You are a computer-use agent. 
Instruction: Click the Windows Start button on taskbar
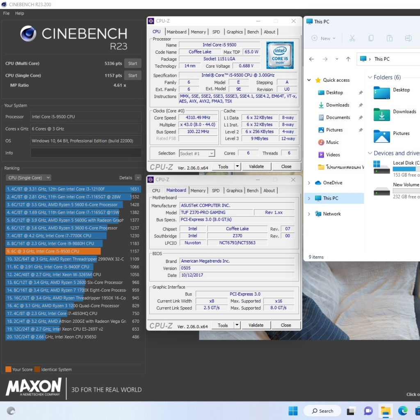tap(293, 411)
